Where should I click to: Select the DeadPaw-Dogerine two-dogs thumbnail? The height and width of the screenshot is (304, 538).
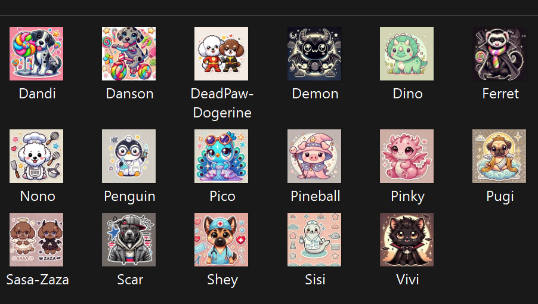[x=221, y=54]
